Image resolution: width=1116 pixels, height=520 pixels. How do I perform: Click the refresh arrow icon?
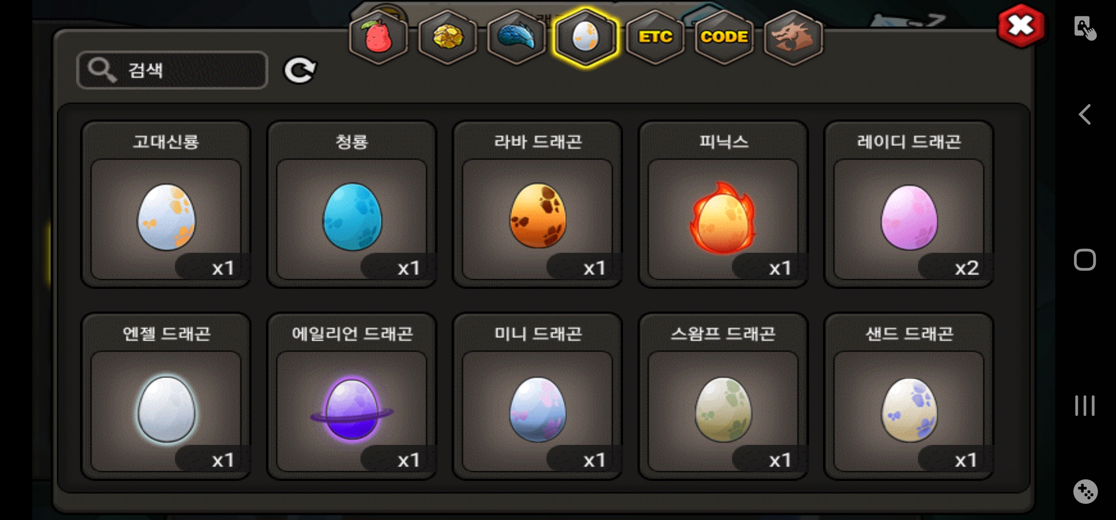coord(300,70)
